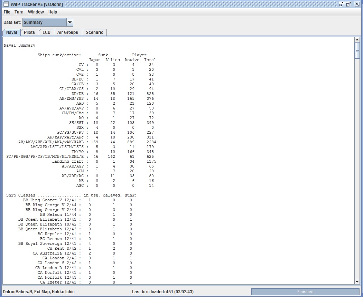Expand the Data set dropdown arrow
363x297 pixels.
coord(70,22)
